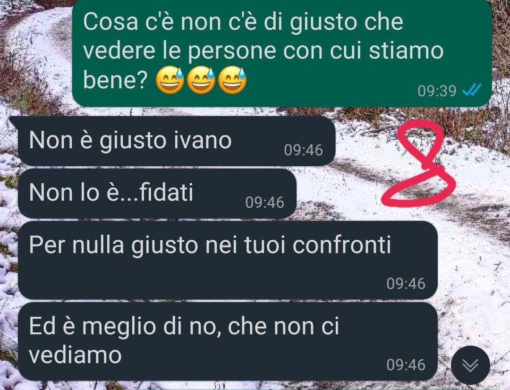The width and height of the screenshot is (510, 390).
Task: Tap the middle sweat-smile emoji
Action: [x=201, y=80]
